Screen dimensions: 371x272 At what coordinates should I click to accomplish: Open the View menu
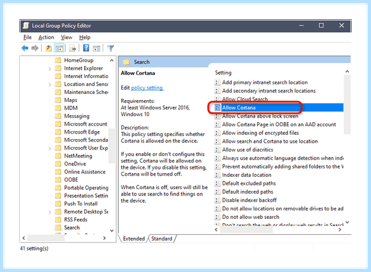point(67,37)
